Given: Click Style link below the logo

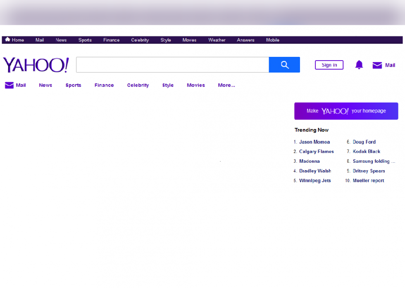Looking at the screenshot, I should point(168,85).
